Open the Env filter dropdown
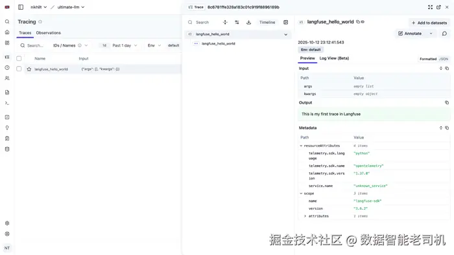Image resolution: width=454 pixels, height=255 pixels. 154,45
